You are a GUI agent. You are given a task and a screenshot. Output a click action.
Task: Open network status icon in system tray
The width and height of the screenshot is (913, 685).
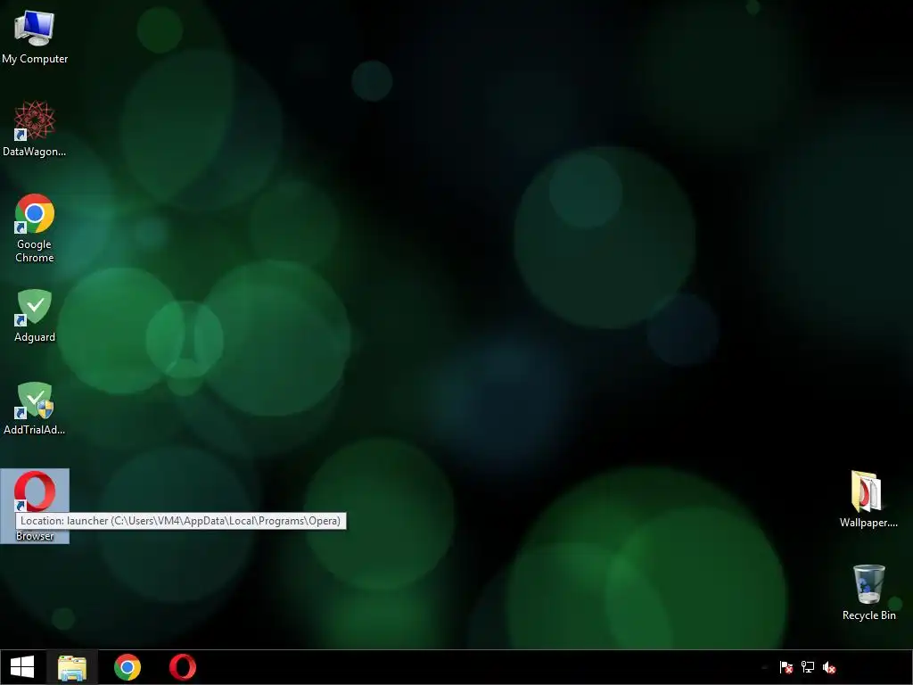[808, 667]
